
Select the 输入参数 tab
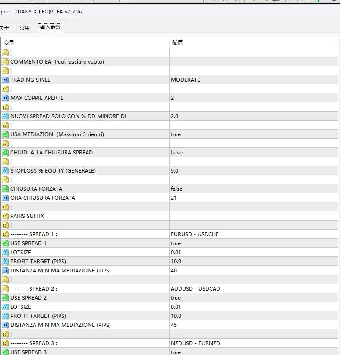click(x=50, y=28)
